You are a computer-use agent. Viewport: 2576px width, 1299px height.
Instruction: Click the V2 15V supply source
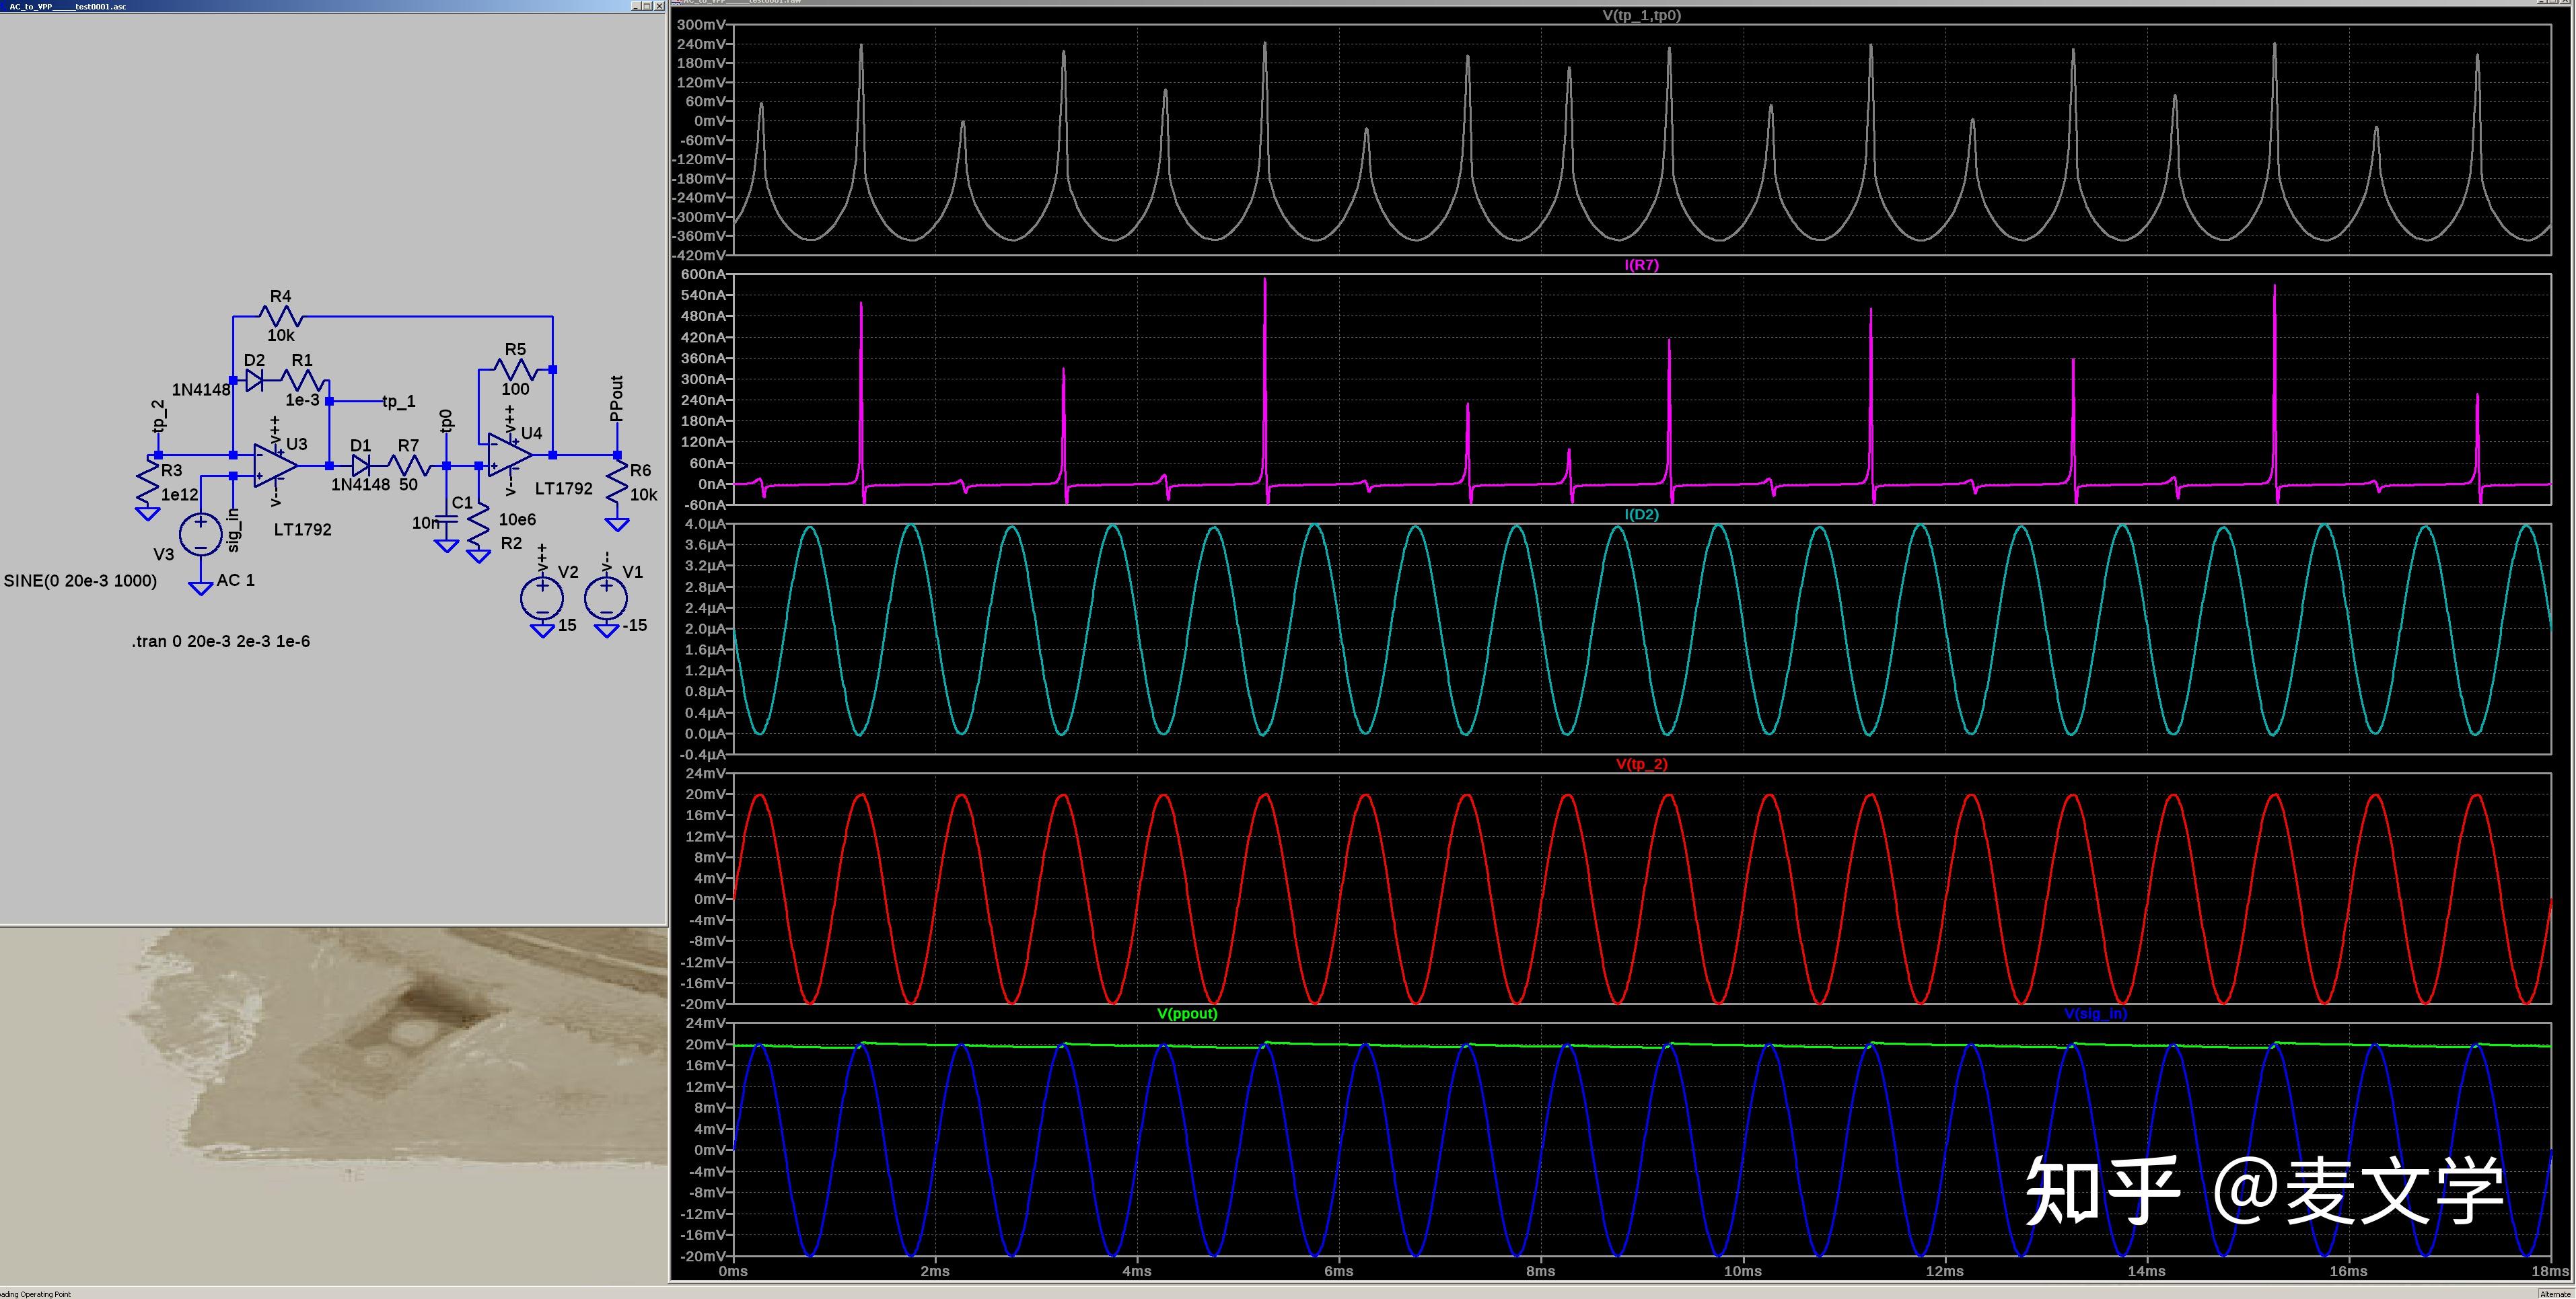tap(542, 598)
